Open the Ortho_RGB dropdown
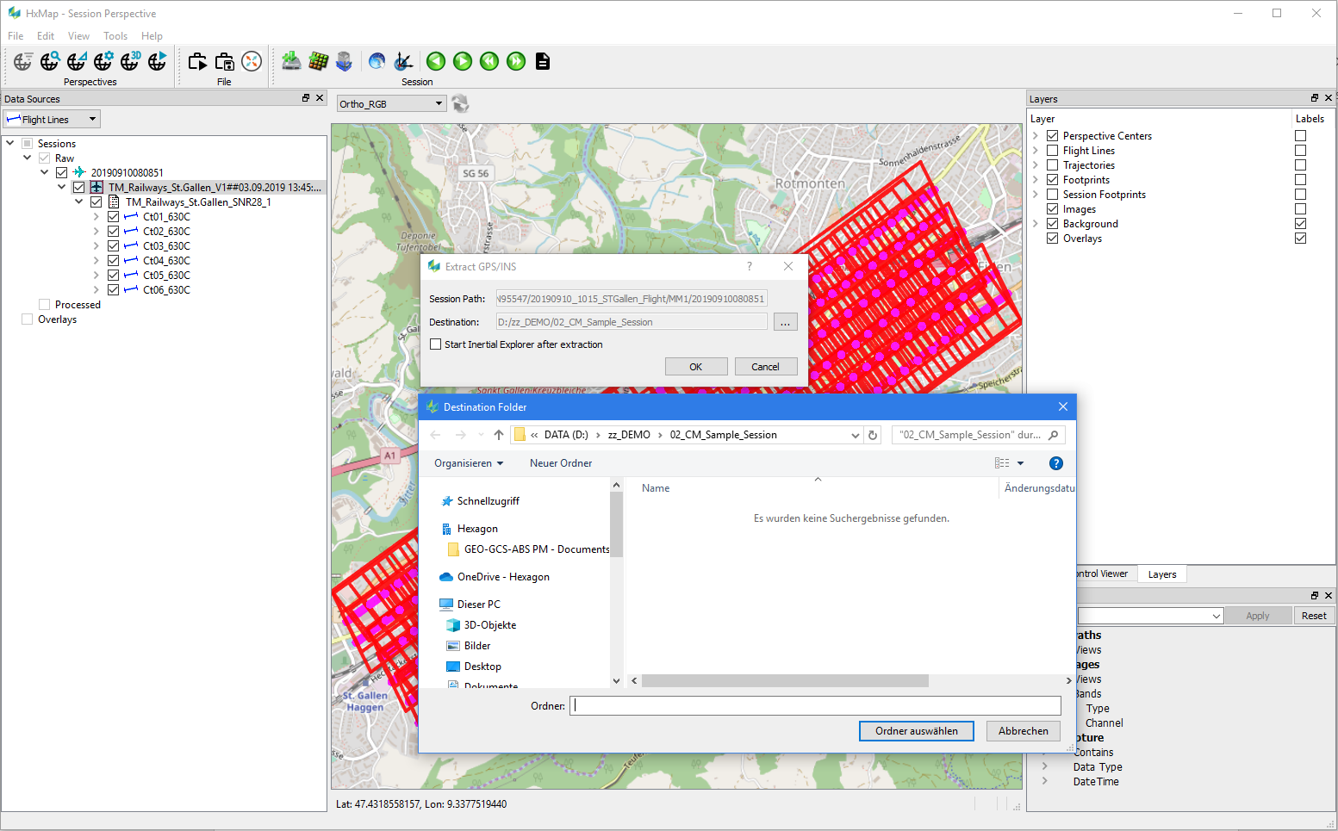The image size is (1338, 831). point(391,104)
